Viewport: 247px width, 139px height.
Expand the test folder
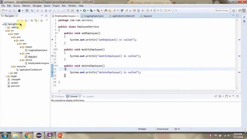pyautogui.click(x=9, y=73)
